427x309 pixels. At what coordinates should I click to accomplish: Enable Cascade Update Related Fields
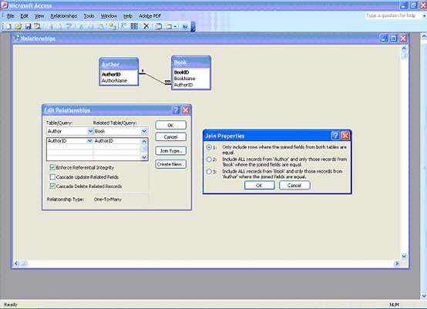click(x=52, y=177)
